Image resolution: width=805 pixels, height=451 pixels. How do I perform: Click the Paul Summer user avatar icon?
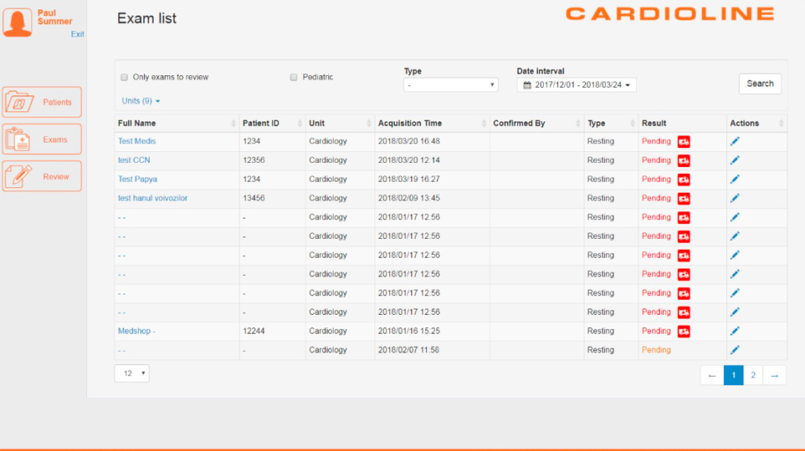pyautogui.click(x=17, y=23)
